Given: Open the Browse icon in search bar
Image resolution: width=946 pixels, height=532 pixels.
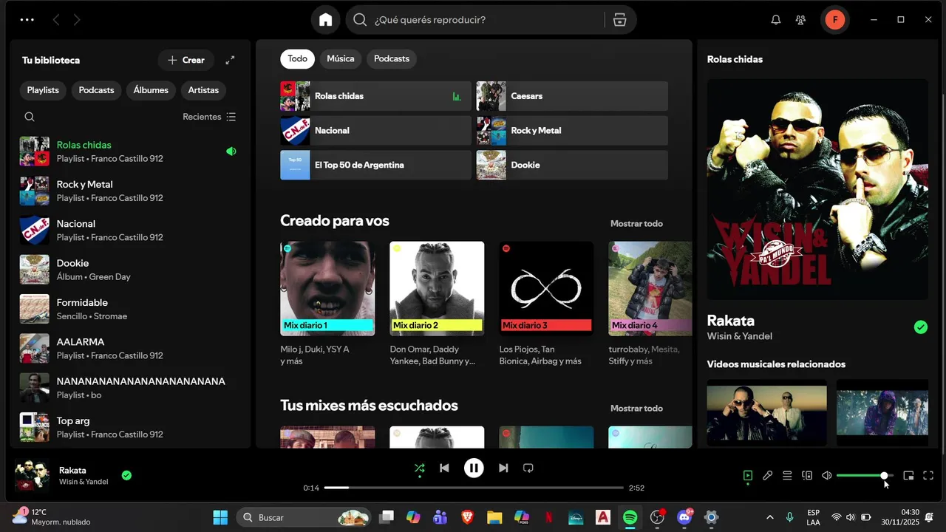Looking at the screenshot, I should point(619,20).
